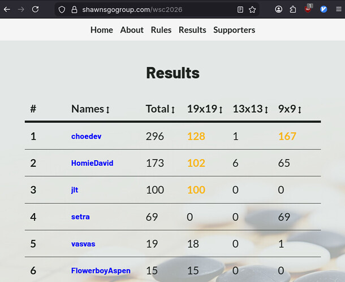Viewport: 345px width, 282px height.
Task: Open the jlt player link
Action: 75,190
